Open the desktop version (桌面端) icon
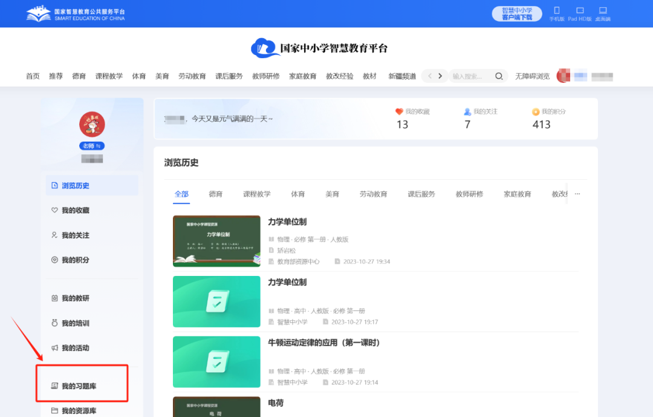 click(602, 11)
